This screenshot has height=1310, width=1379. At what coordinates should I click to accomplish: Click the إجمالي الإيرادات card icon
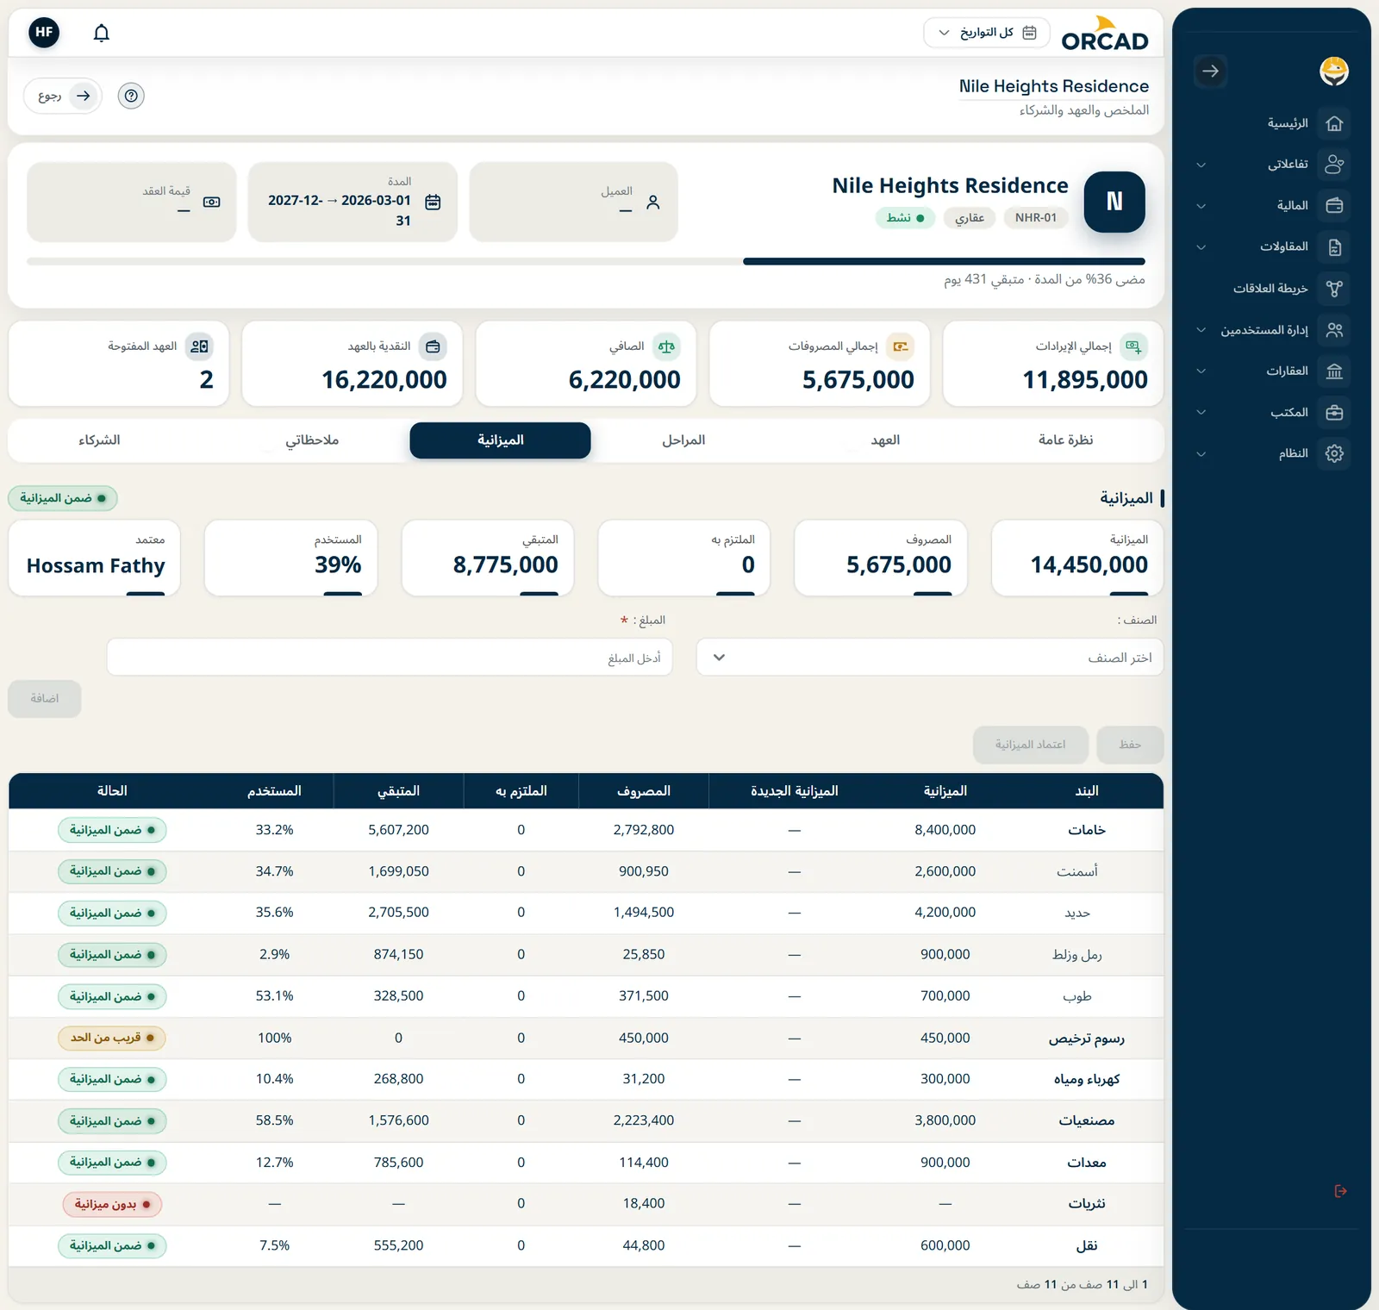coord(1133,346)
